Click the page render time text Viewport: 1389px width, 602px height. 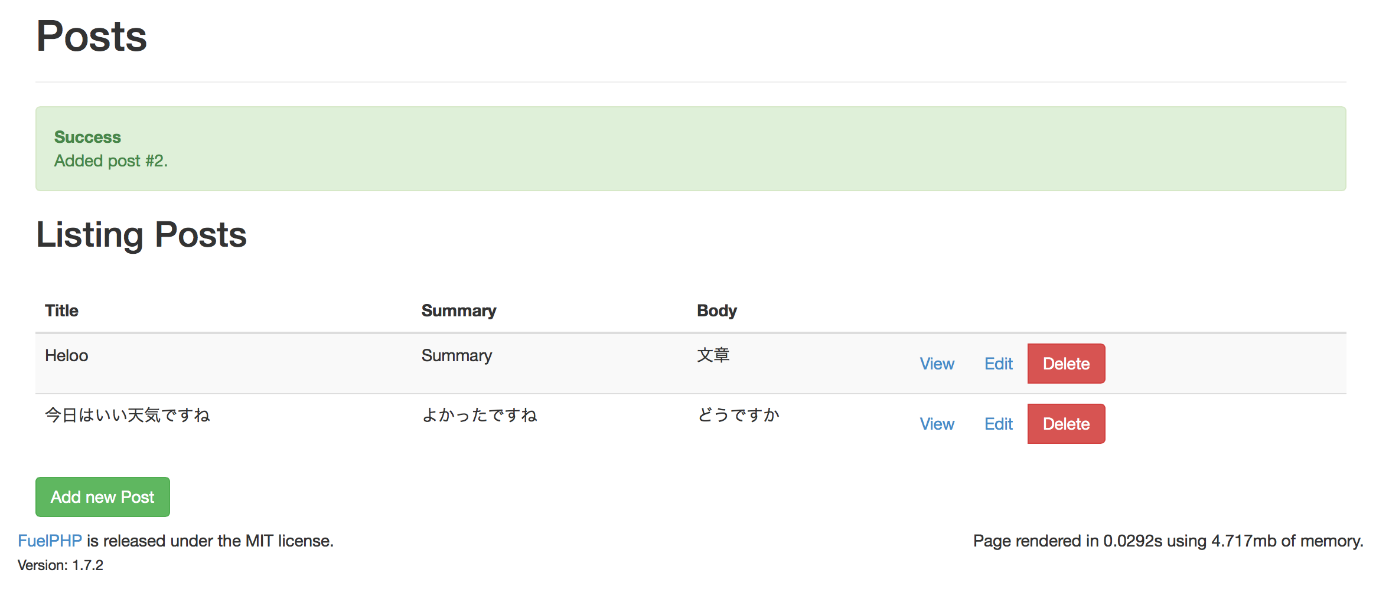click(x=1171, y=540)
